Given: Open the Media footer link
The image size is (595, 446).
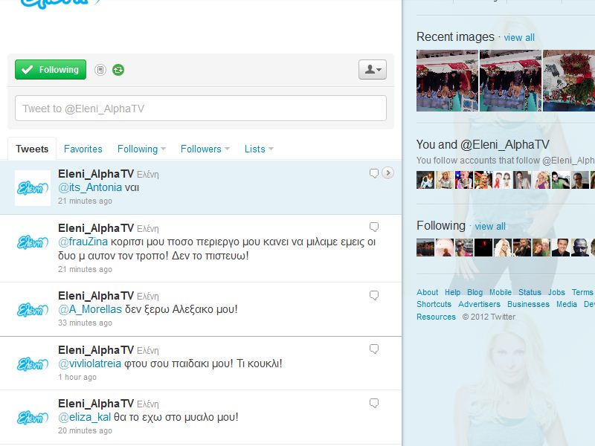Looking at the screenshot, I should coord(567,304).
